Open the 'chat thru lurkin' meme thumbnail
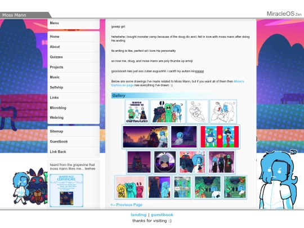 pyautogui.click(x=137, y=111)
